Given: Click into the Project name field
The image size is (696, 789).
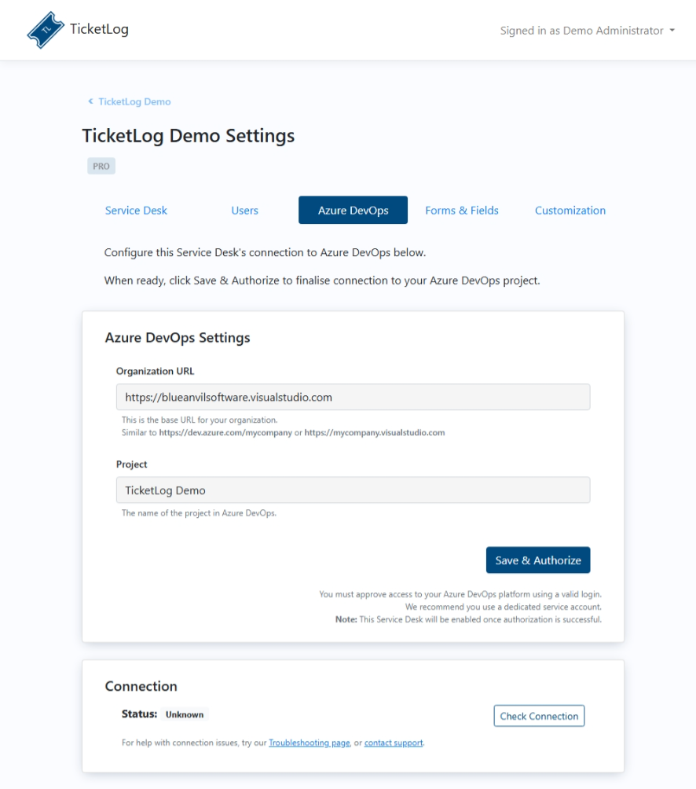Looking at the screenshot, I should pyautogui.click(x=353, y=490).
